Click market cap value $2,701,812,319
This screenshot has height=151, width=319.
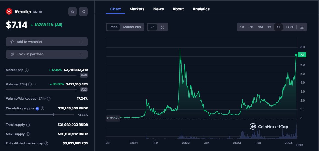[x=76, y=70]
